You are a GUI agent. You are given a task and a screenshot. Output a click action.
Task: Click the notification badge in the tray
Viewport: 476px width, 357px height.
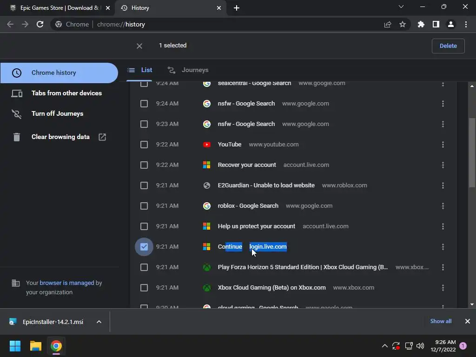(463, 346)
